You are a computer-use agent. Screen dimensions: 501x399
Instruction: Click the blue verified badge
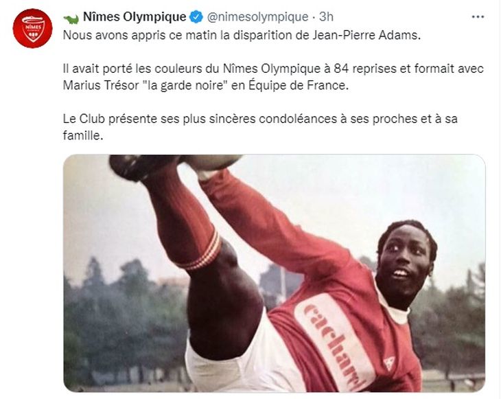pos(196,17)
